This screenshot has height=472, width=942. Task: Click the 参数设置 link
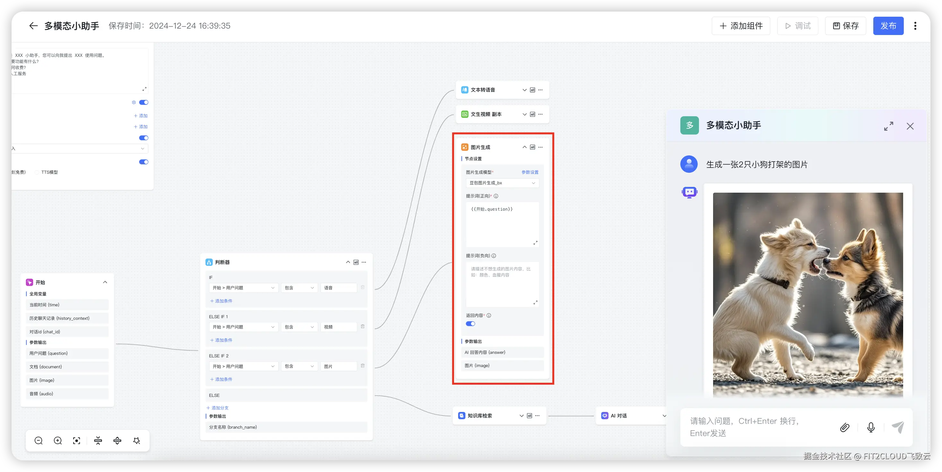pyautogui.click(x=529, y=172)
